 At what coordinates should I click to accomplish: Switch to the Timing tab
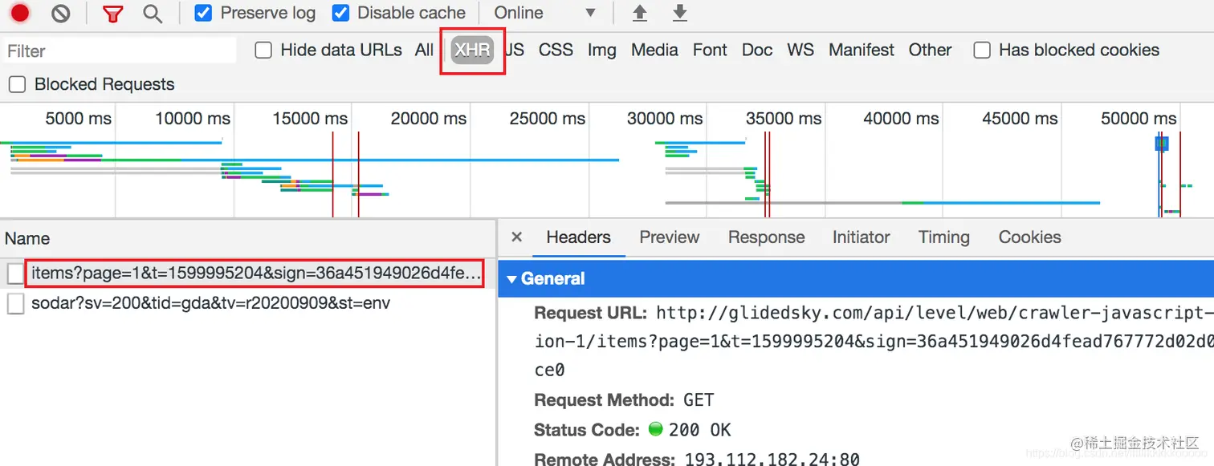pos(944,237)
